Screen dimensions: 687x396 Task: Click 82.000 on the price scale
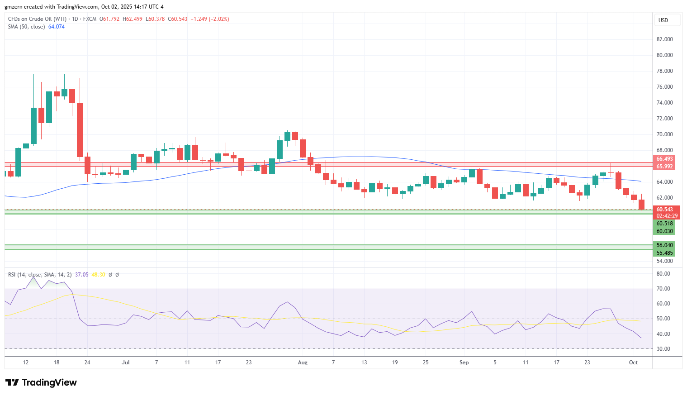(664, 39)
